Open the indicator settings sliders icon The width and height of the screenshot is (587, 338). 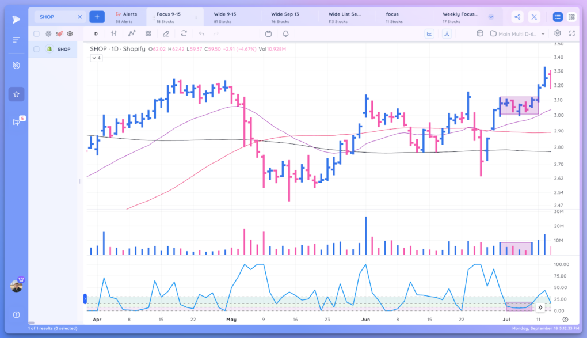pos(114,33)
